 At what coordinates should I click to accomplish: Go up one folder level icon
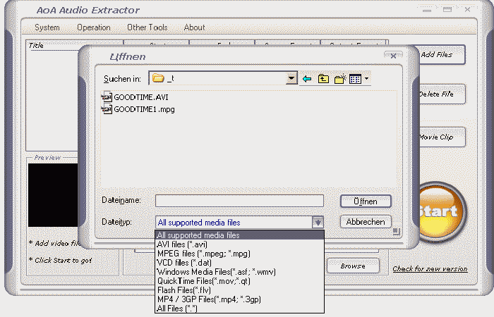323,79
